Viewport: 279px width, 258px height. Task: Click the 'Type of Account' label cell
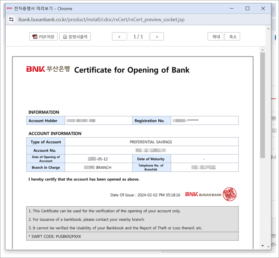46,142
